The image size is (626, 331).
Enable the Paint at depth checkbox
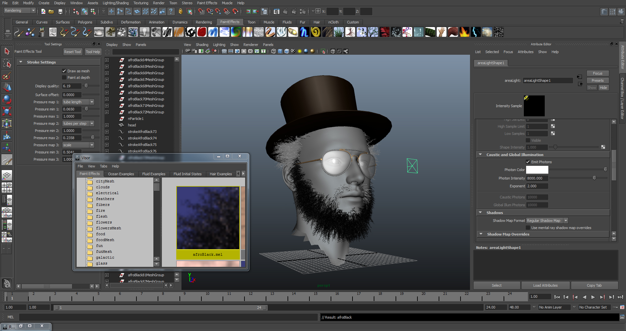pyautogui.click(x=64, y=78)
